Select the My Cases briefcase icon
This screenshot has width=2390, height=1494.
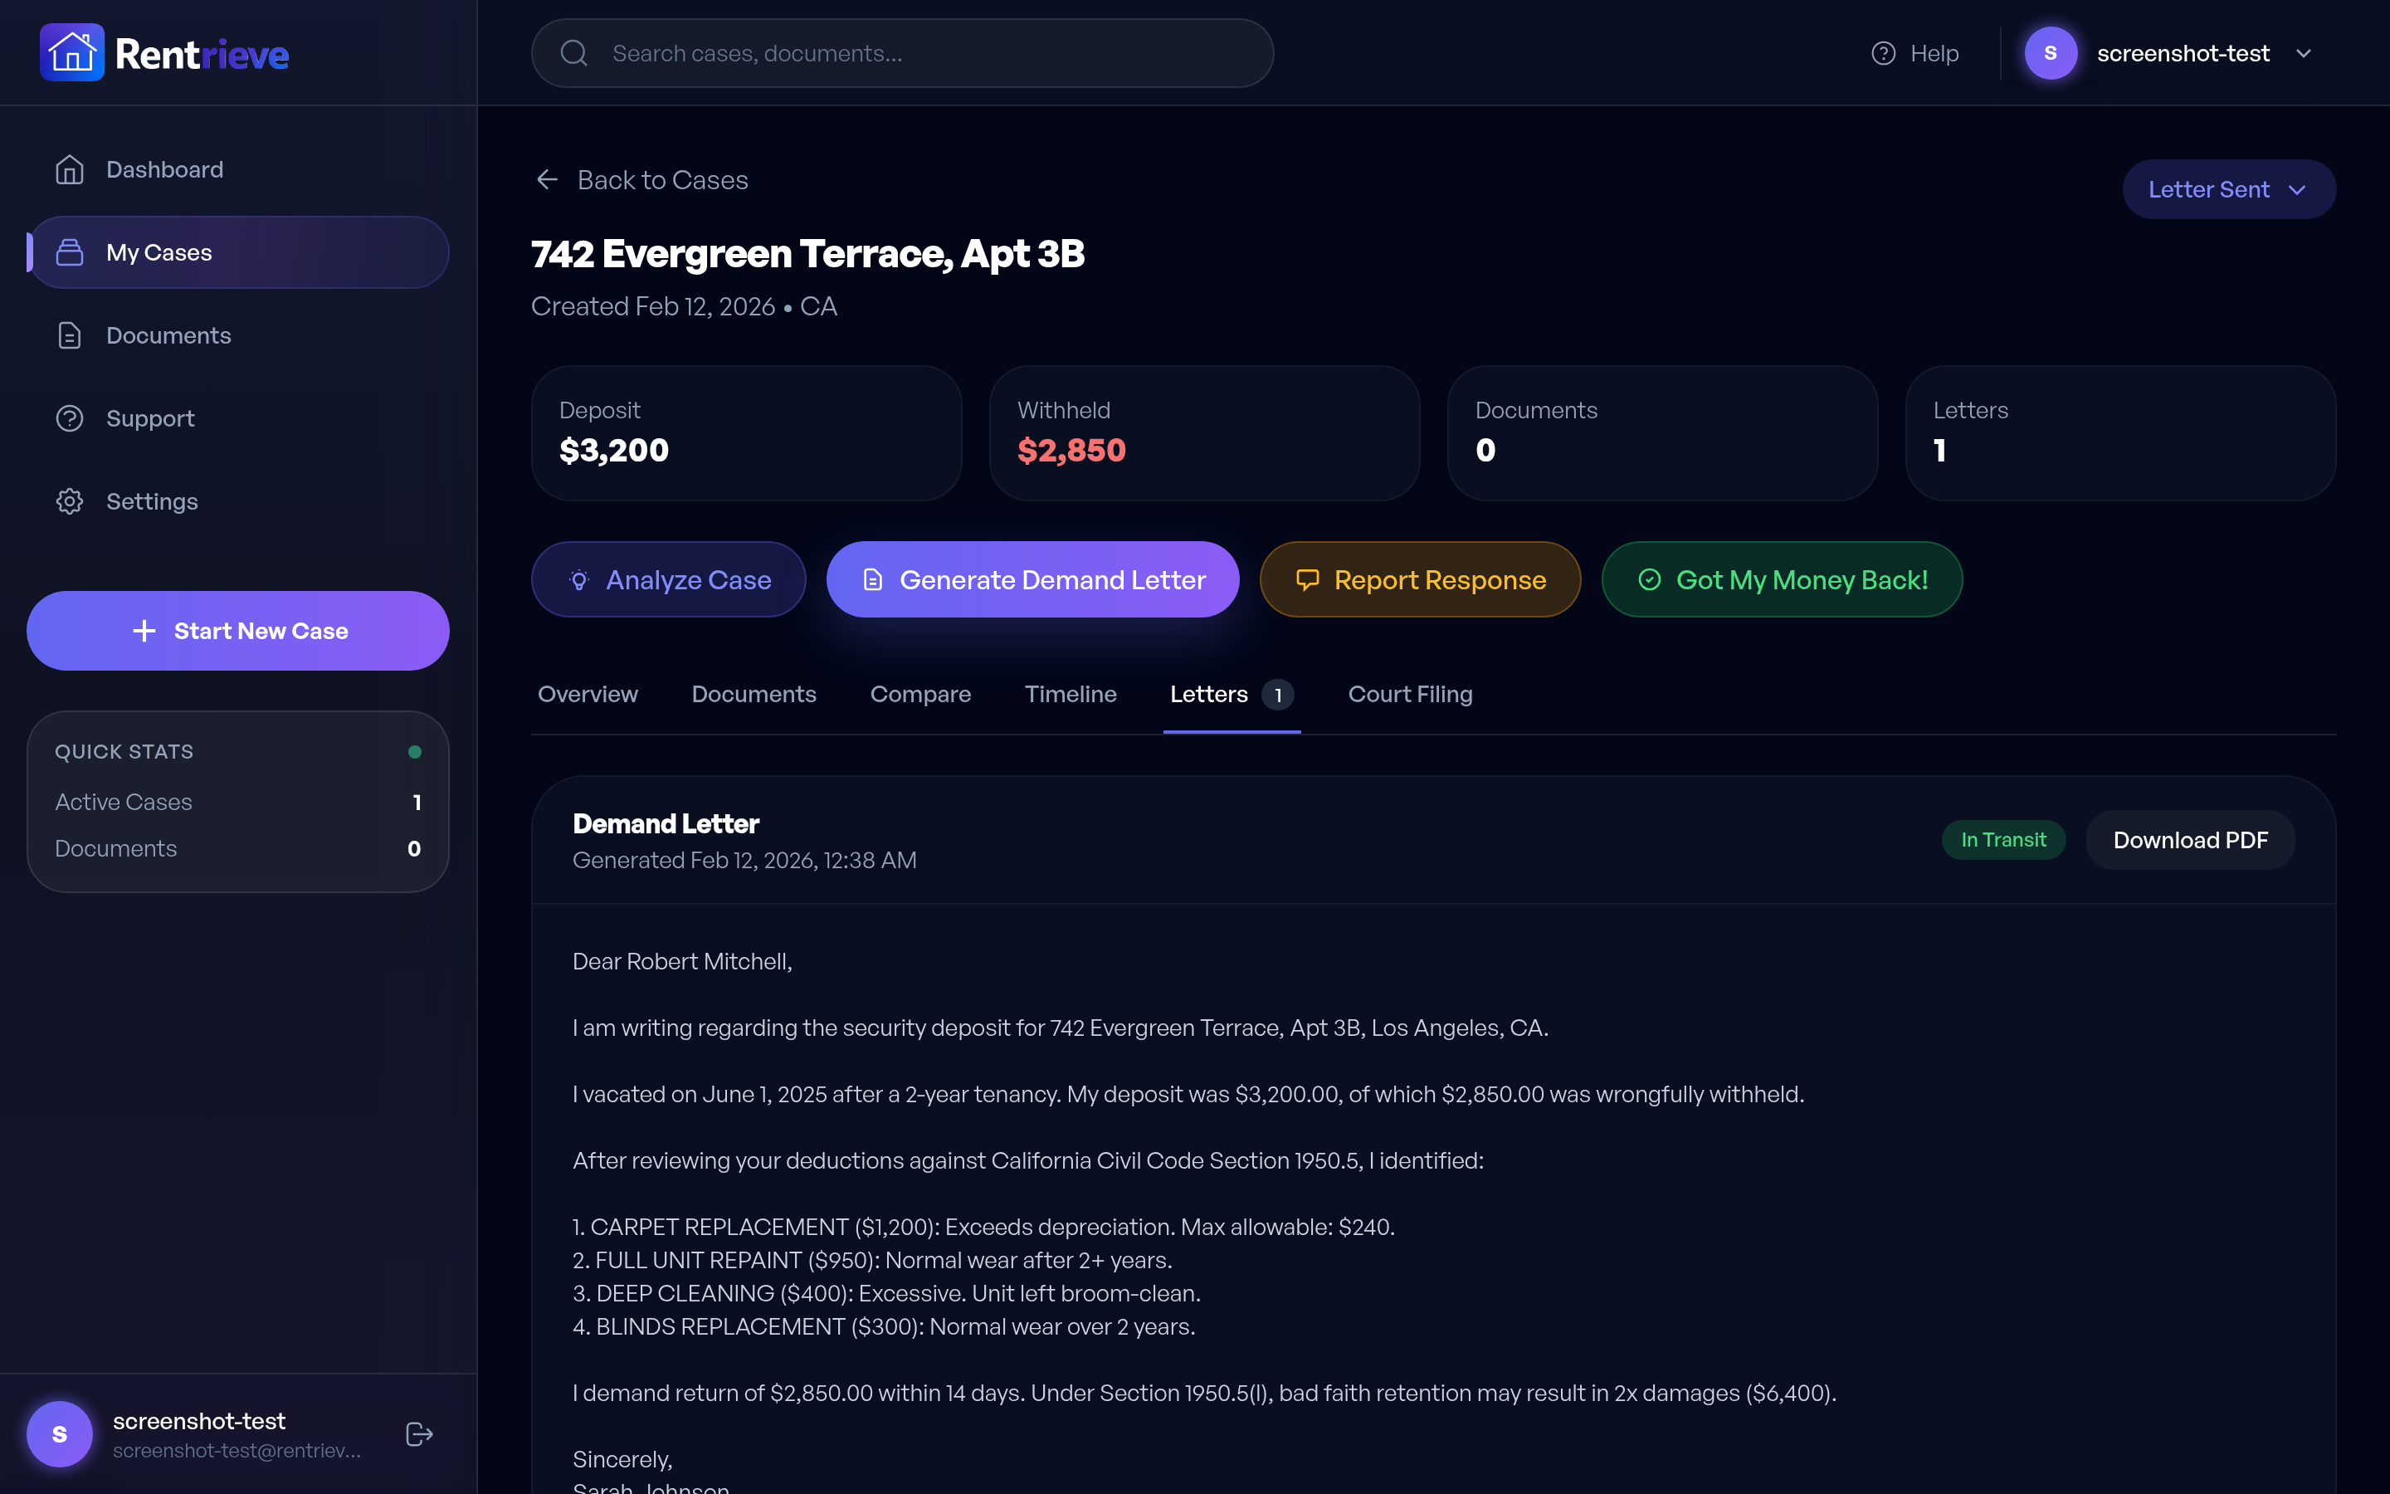tap(69, 252)
